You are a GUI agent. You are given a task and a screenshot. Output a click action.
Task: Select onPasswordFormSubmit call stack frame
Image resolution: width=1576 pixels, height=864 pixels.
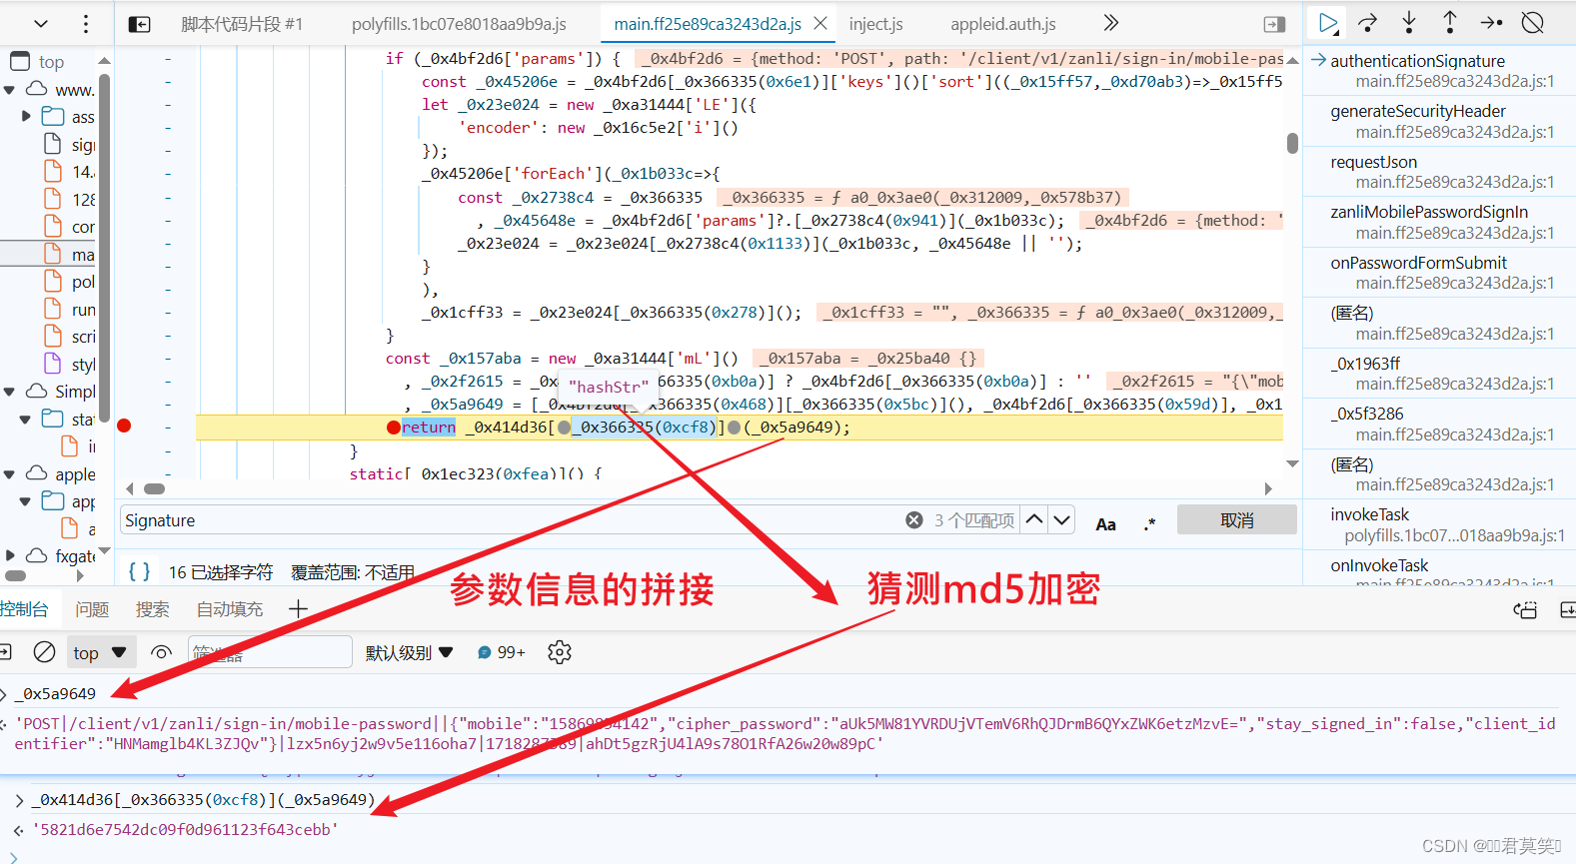pos(1440,273)
